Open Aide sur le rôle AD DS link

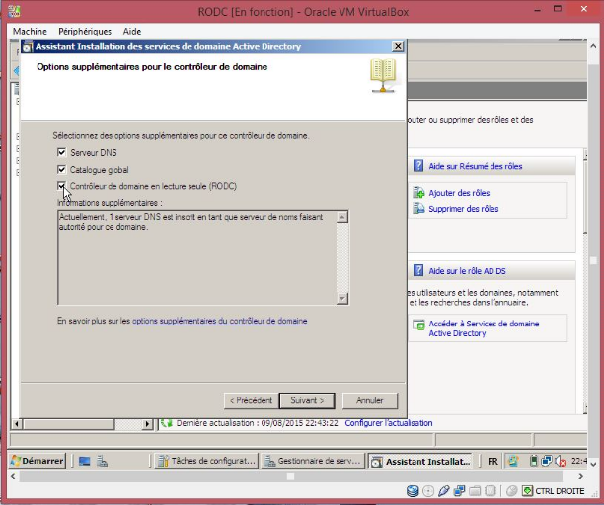tap(467, 271)
